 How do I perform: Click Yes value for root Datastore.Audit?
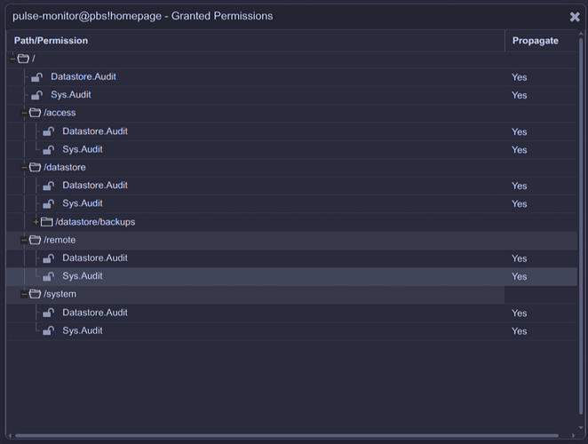520,77
